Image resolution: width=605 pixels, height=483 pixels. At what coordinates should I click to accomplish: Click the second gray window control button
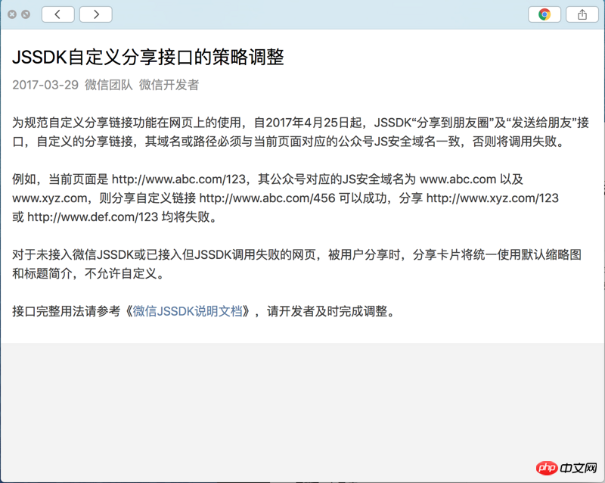point(26,14)
